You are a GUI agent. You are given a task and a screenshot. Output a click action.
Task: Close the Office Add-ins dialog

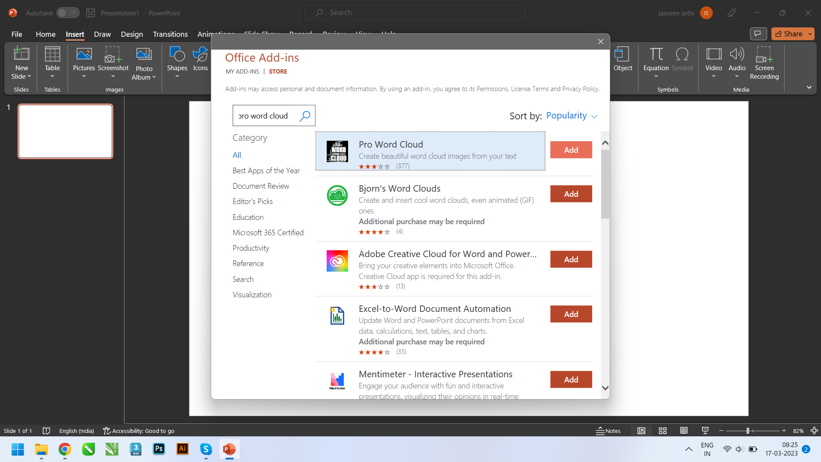tap(600, 41)
